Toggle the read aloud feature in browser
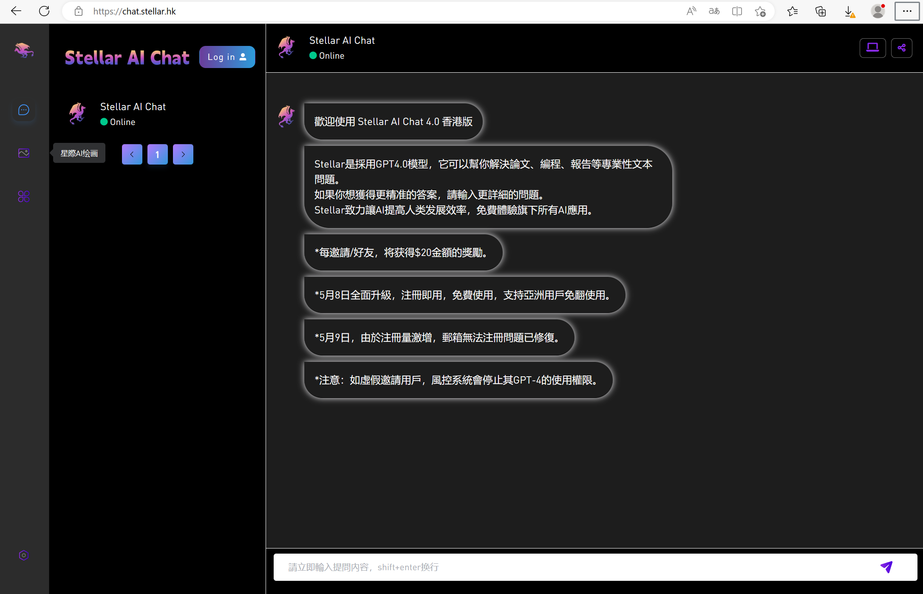Screen dimensions: 923x594 [691, 11]
